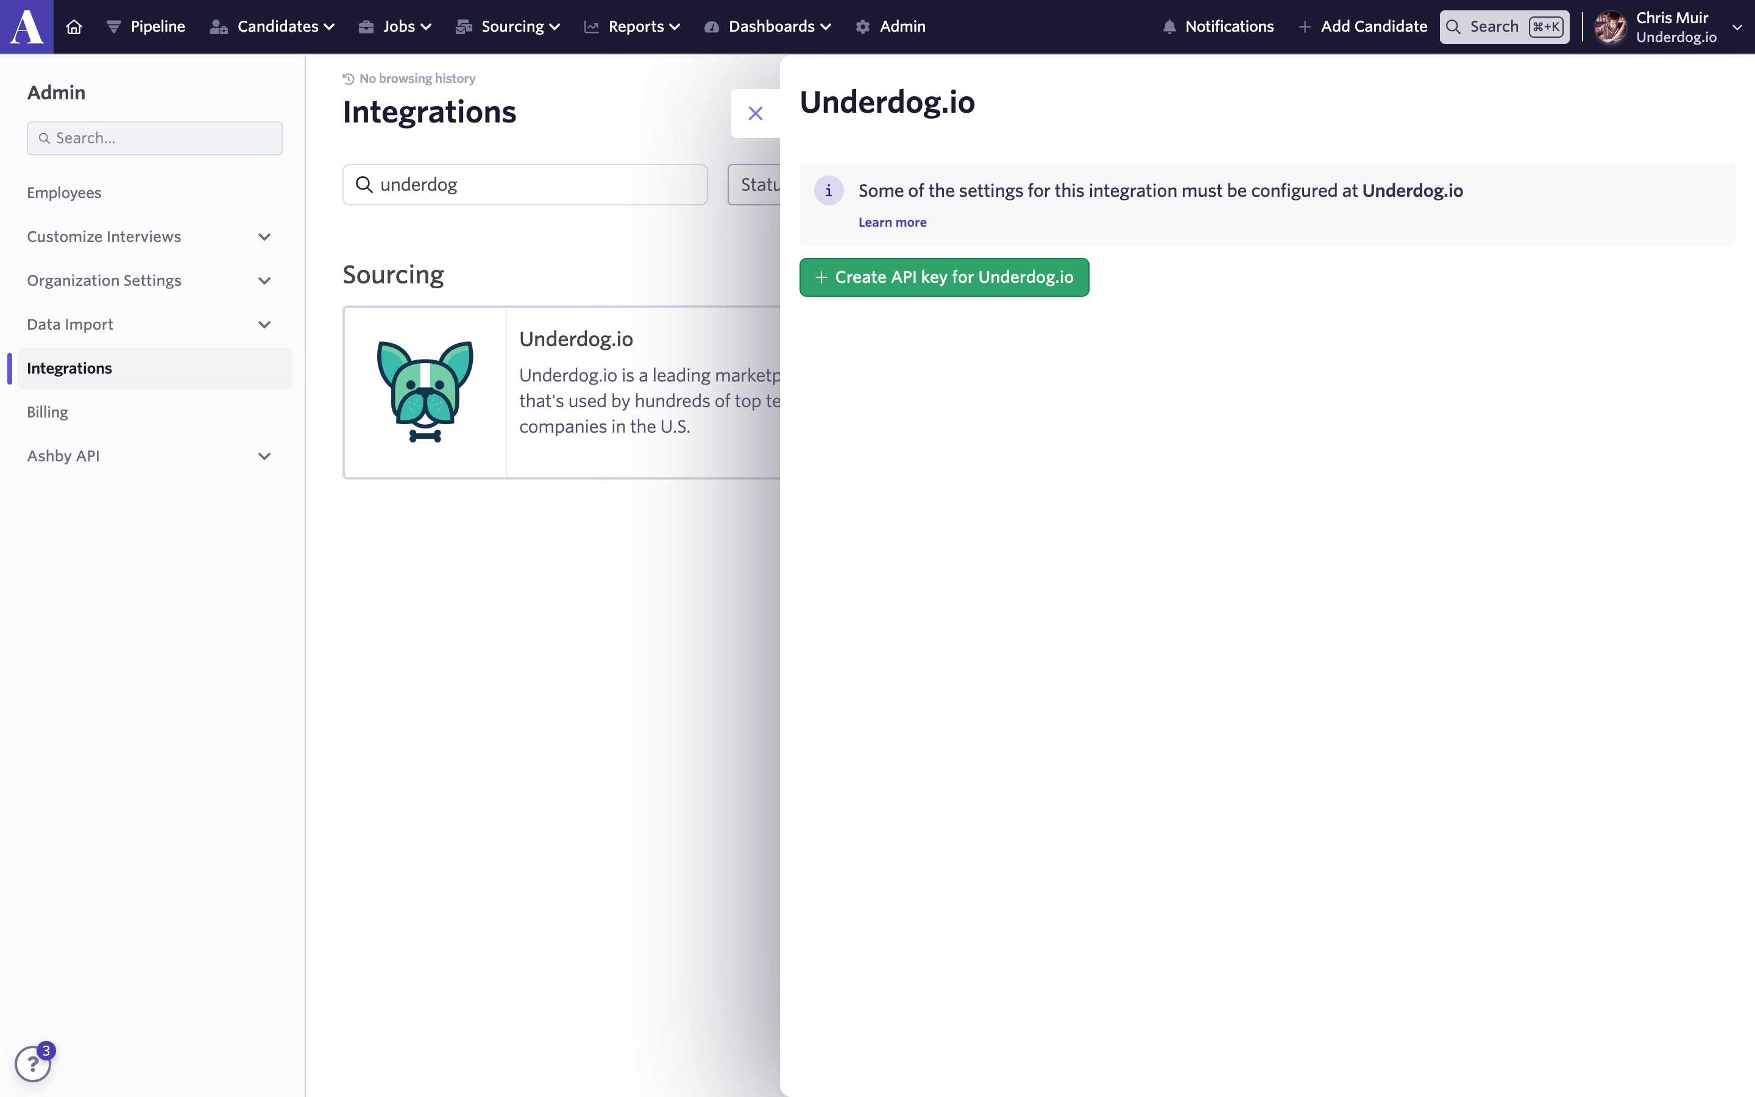Click Add Candidate
1755x1097 pixels.
(1363, 27)
